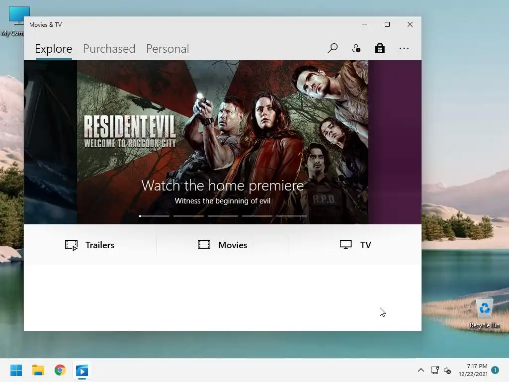Screen dimensions: 509x382
Task: Select the second carousel slide indicator
Action: click(x=188, y=216)
